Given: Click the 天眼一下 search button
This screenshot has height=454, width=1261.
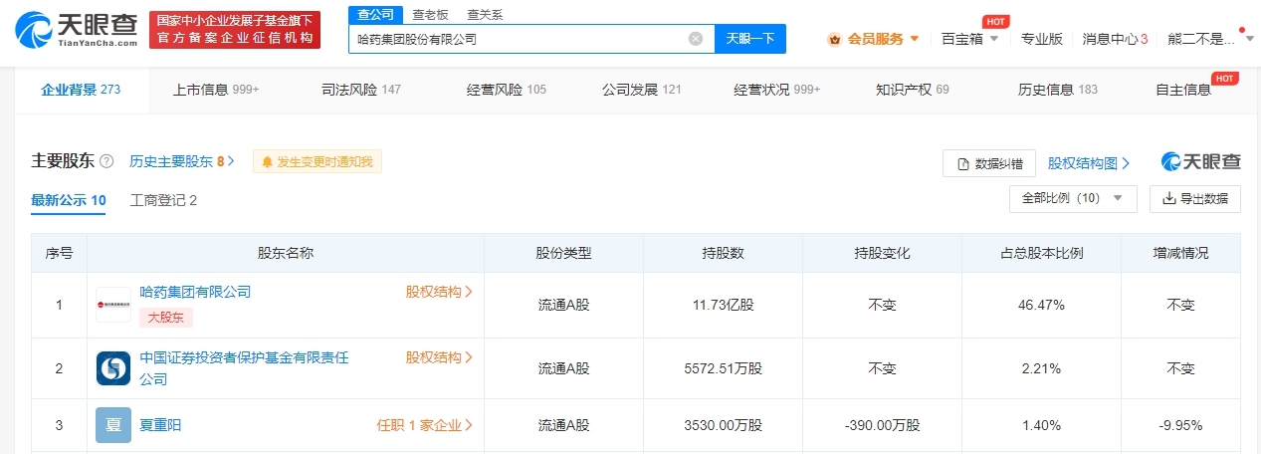Looking at the screenshot, I should pyautogui.click(x=750, y=39).
